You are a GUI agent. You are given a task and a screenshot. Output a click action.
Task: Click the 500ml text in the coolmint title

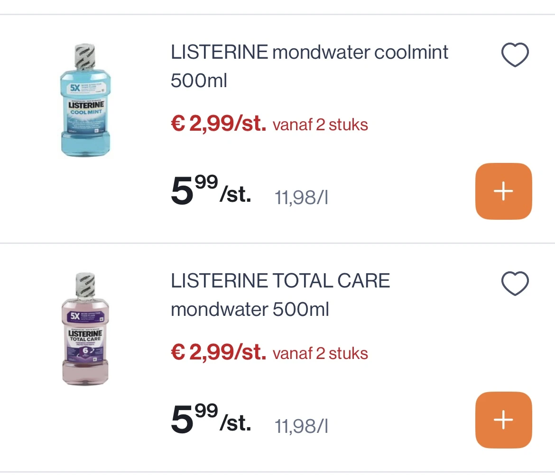tap(199, 81)
